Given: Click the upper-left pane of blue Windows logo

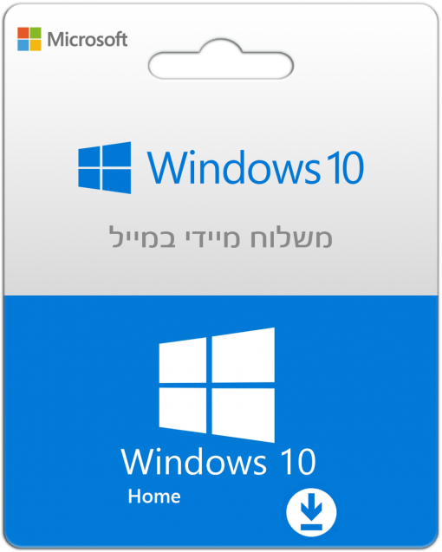Looking at the screenshot, I should pos(89,157).
